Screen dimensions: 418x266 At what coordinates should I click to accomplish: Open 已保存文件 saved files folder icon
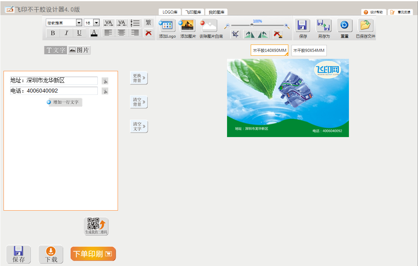point(365,26)
